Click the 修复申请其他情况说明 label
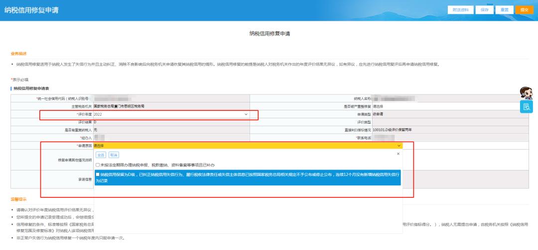 click(74, 160)
